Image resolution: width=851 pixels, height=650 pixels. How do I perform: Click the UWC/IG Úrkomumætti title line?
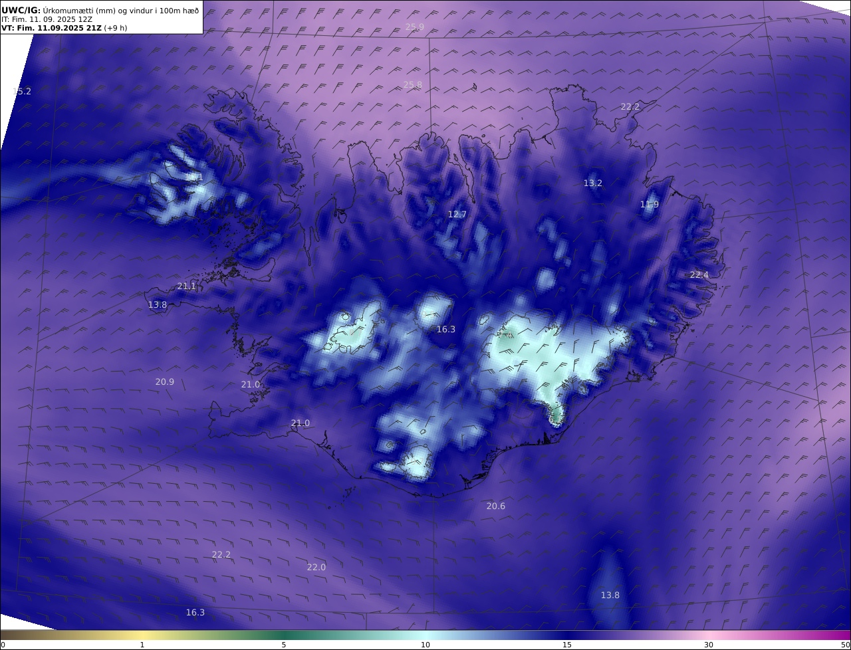[100, 10]
